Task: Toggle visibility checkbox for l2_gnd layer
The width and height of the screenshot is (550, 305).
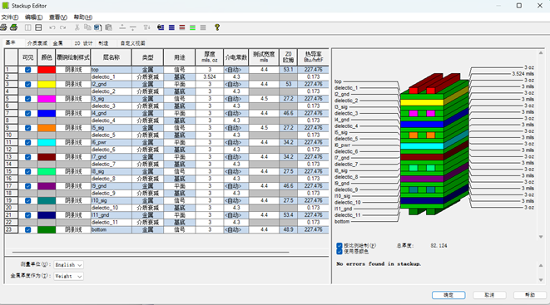Action: coord(27,85)
